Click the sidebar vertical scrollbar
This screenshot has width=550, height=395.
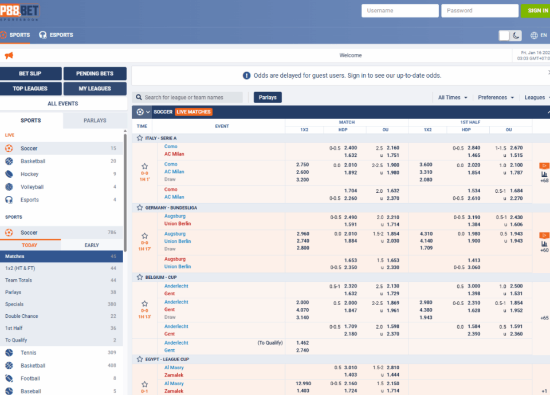click(125, 183)
